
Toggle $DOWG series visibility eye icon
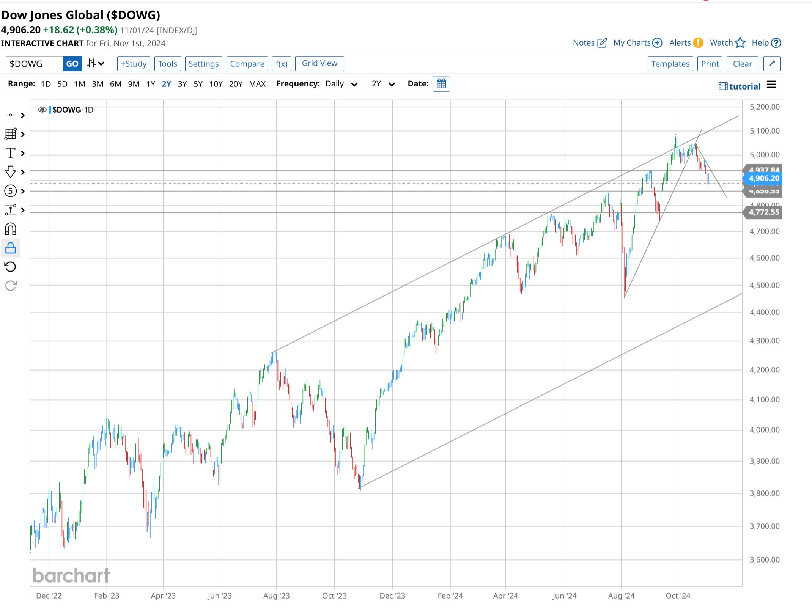[42, 110]
